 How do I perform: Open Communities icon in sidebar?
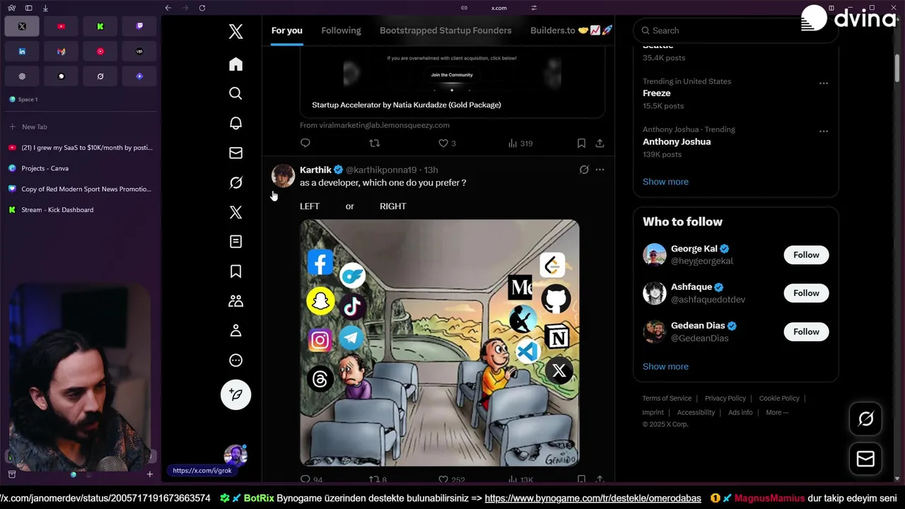(x=236, y=301)
